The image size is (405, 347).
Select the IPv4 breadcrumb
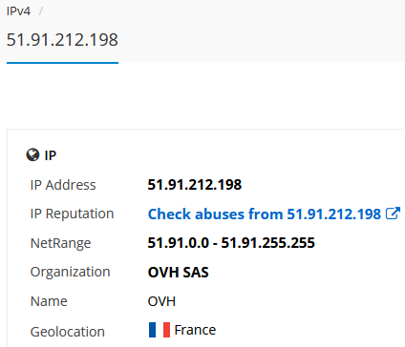(x=18, y=11)
